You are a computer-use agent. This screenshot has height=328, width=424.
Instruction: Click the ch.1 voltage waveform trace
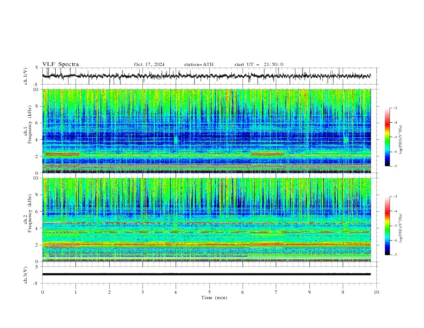206,76
